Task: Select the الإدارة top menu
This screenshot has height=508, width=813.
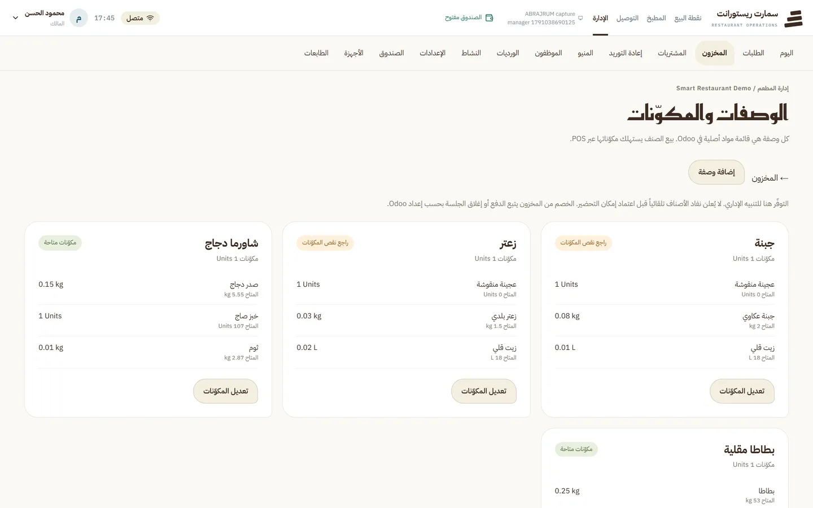Action: coord(600,18)
